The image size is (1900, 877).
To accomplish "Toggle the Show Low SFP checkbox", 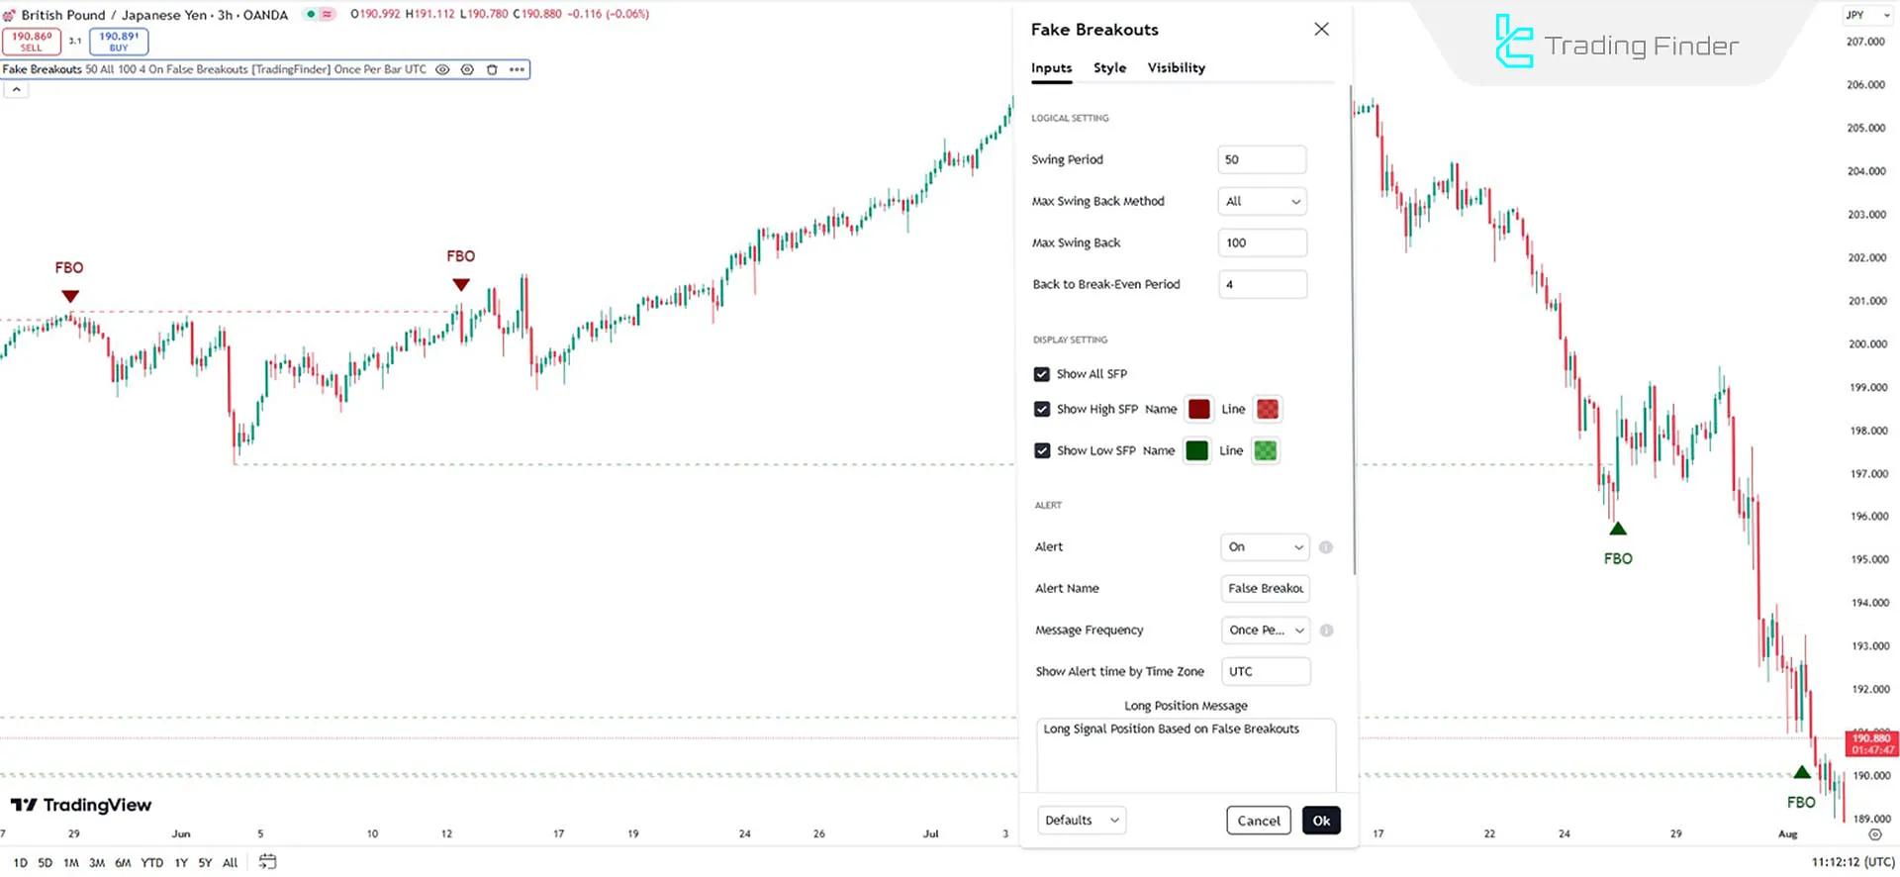I will (x=1042, y=450).
